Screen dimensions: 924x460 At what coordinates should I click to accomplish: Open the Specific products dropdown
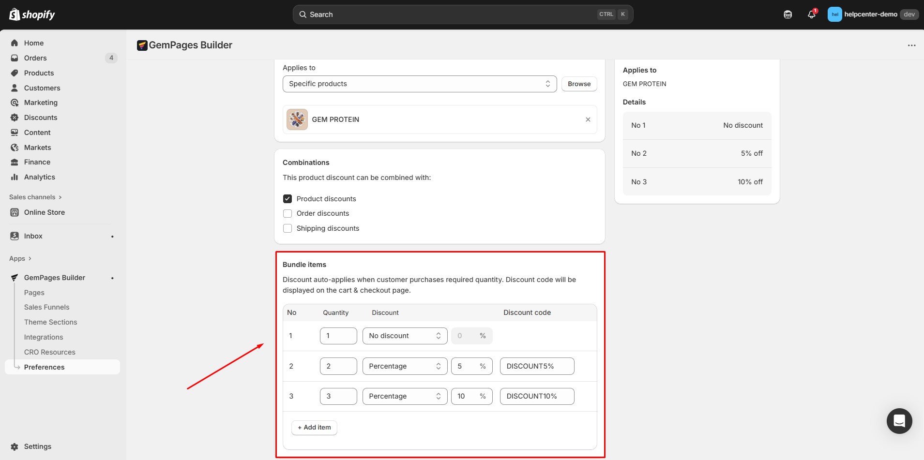point(419,84)
